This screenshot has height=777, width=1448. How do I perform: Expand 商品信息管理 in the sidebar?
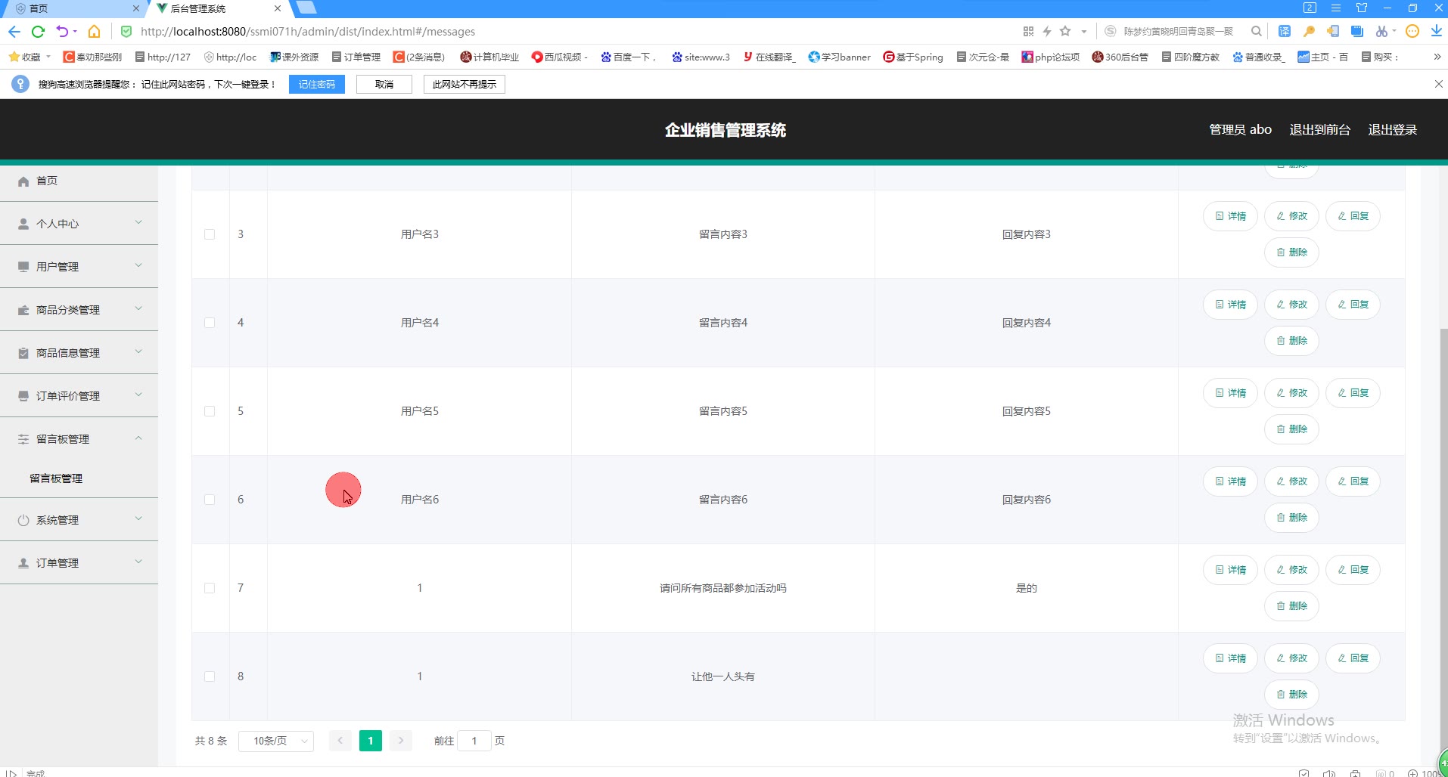(79, 353)
